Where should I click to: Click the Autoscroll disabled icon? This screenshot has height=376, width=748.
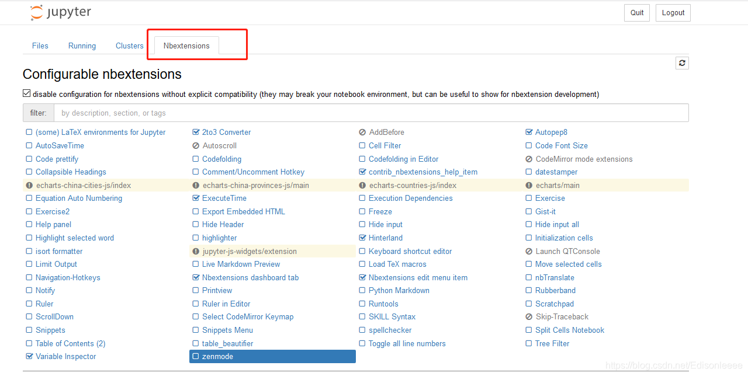click(196, 146)
